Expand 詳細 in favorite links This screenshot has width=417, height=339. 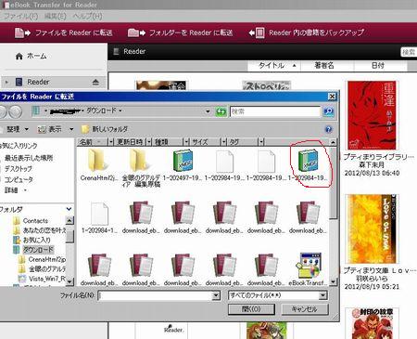15,189
